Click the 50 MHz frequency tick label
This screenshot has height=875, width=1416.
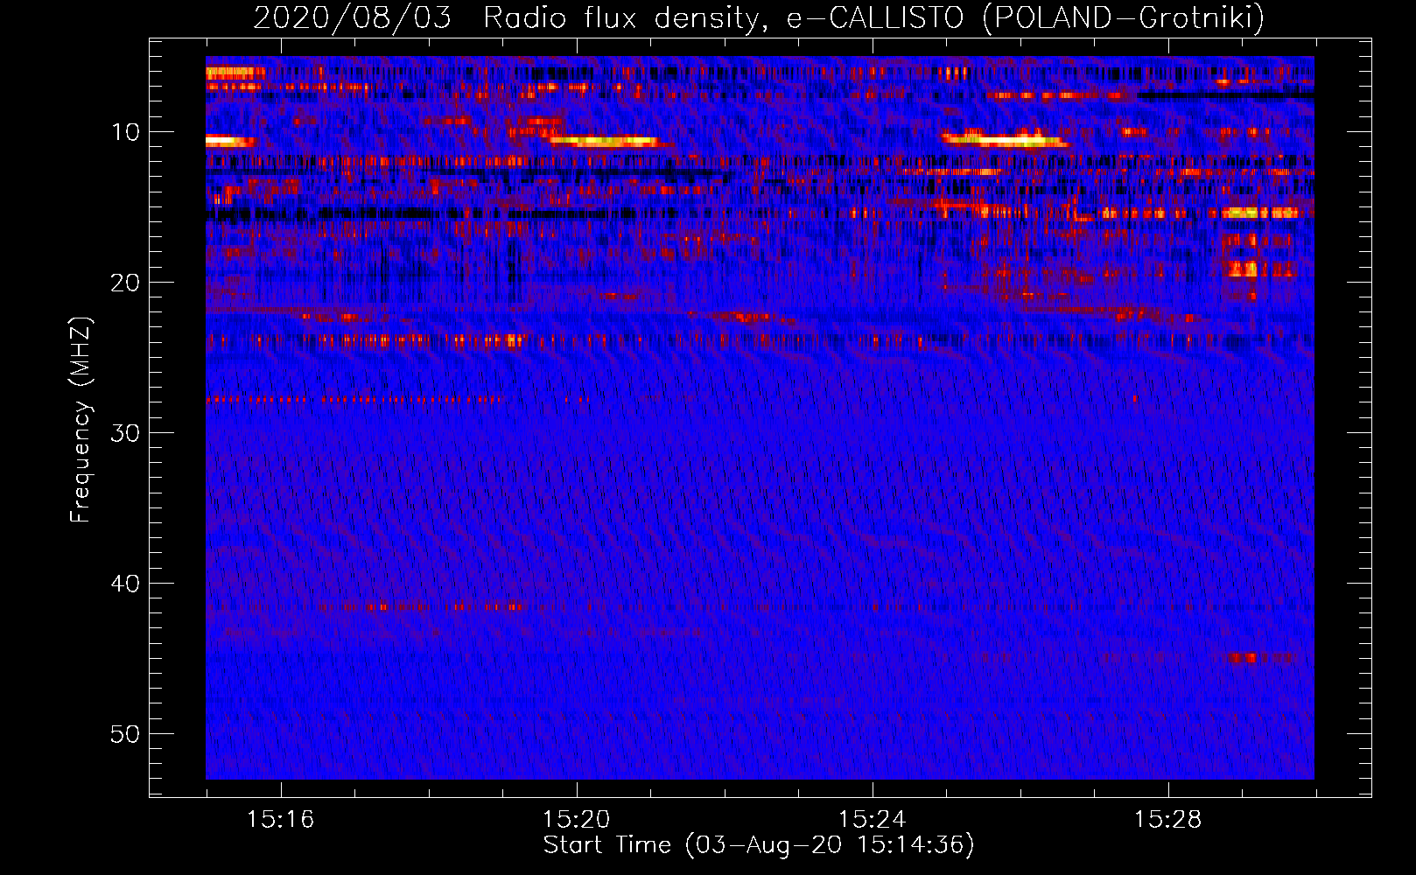click(x=125, y=734)
